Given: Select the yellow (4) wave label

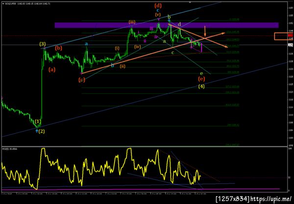Looking at the screenshot, I should point(201,87).
